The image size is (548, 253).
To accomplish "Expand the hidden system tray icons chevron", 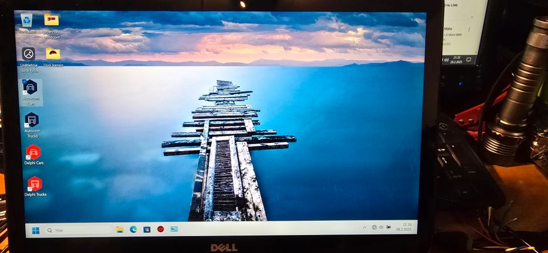I will click(x=365, y=227).
